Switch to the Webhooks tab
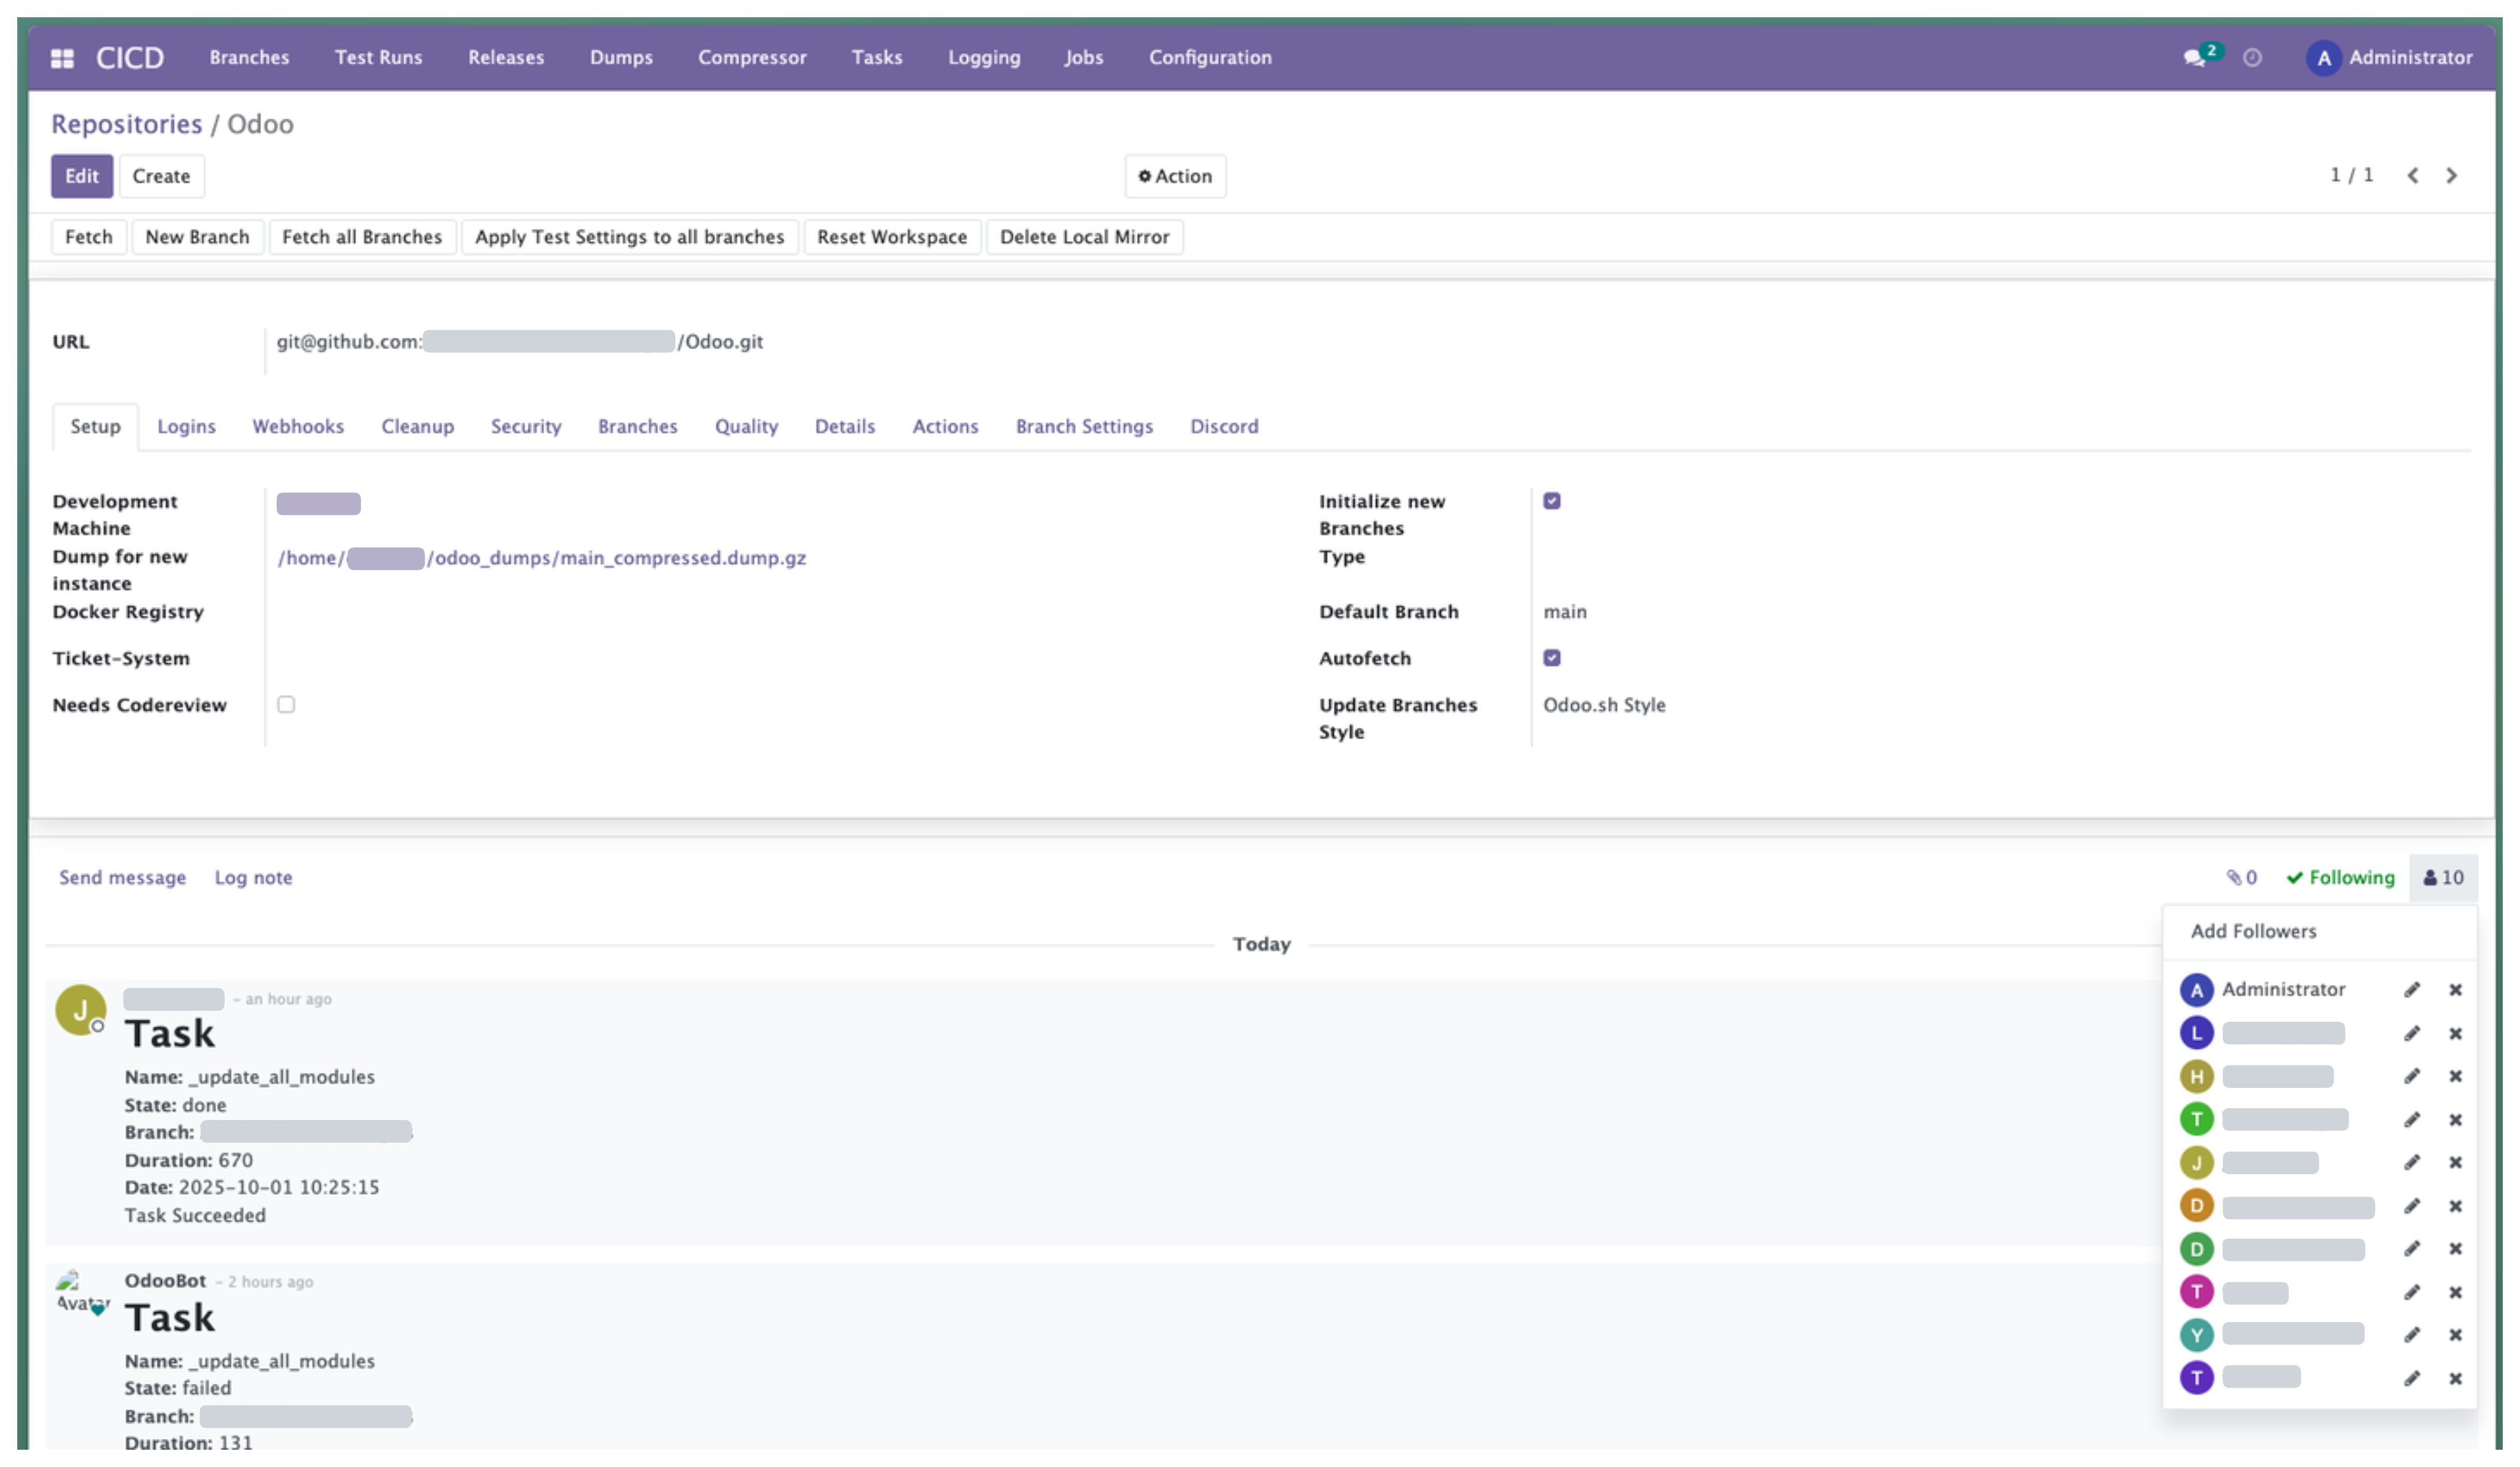The width and height of the screenshot is (2520, 1467). (x=298, y=427)
